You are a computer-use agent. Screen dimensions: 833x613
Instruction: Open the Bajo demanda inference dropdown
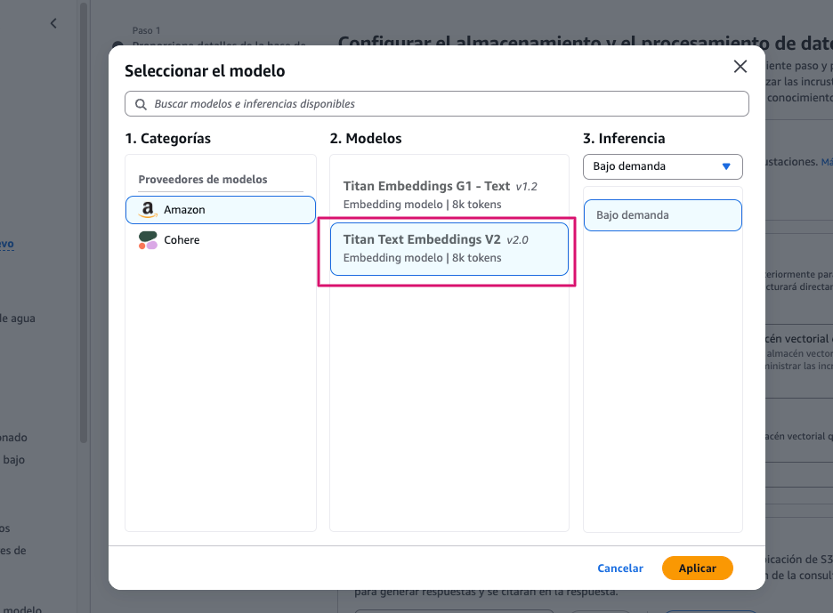pos(662,166)
